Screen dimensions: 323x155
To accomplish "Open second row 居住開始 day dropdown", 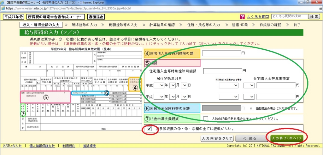I will tap(184, 96).
